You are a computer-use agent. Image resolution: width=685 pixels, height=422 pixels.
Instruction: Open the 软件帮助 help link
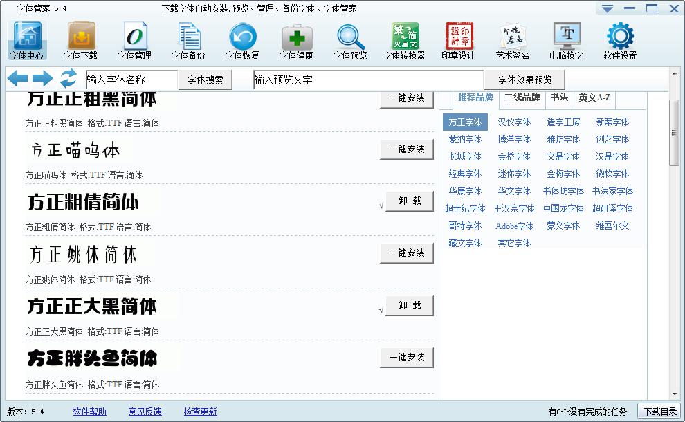pos(89,411)
